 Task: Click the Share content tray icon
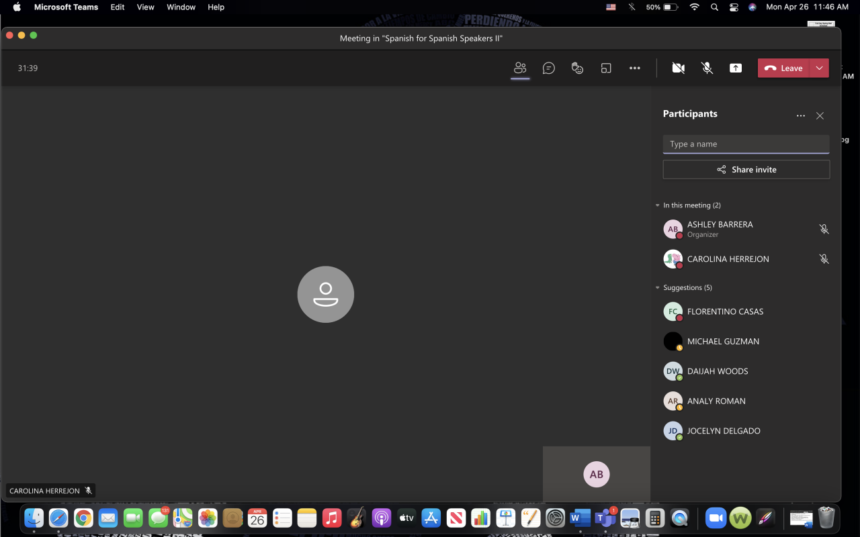point(736,68)
